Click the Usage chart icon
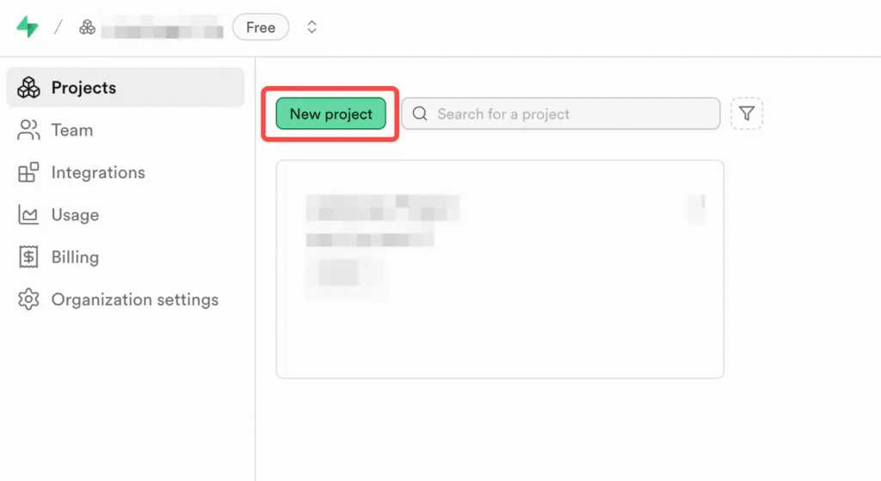Viewport: 881px width, 481px height. [28, 215]
